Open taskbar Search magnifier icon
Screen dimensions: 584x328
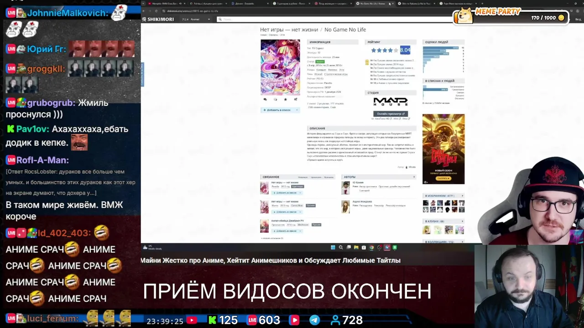coord(341,247)
